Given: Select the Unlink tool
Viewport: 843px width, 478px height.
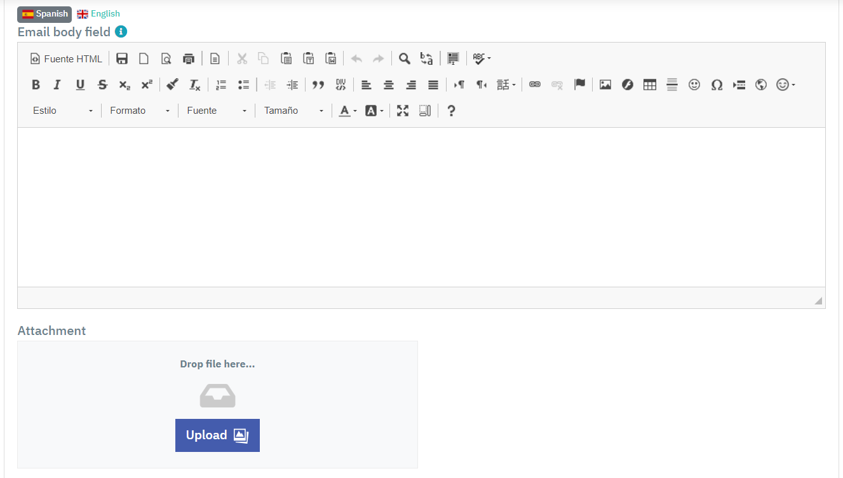Looking at the screenshot, I should (x=557, y=85).
